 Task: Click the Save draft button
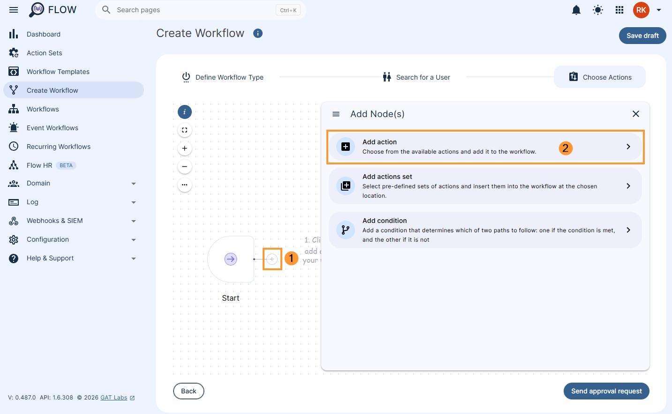point(642,36)
